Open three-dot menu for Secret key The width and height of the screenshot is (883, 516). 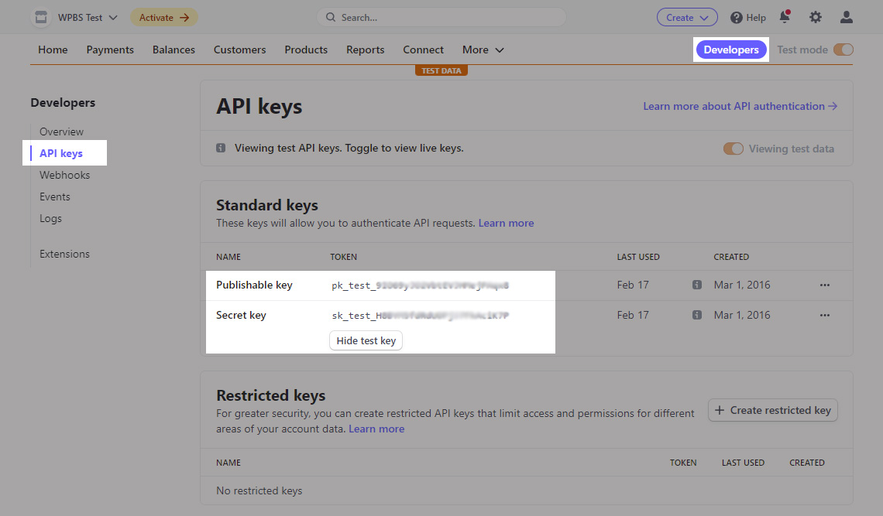(824, 315)
